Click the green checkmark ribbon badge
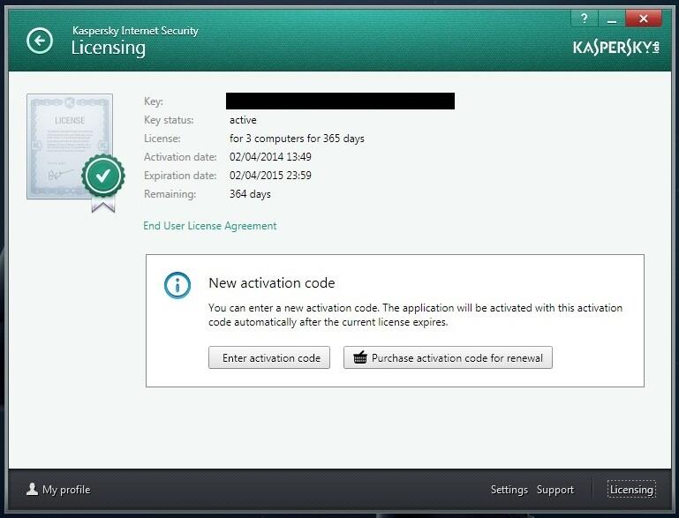This screenshot has width=679, height=518. coord(103,182)
